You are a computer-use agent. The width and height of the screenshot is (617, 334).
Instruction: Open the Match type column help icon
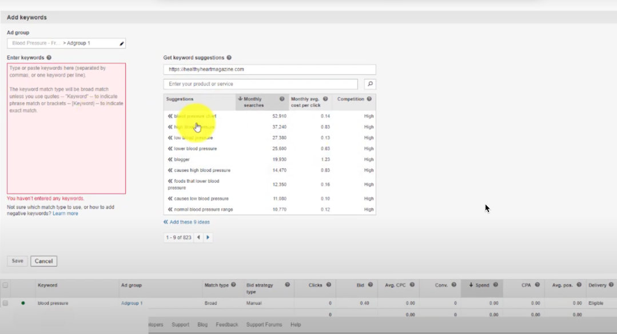click(233, 285)
